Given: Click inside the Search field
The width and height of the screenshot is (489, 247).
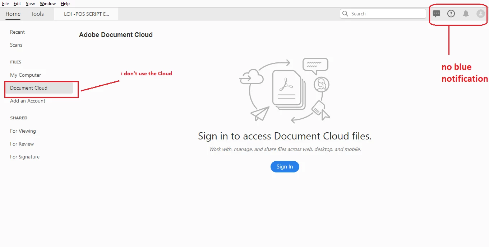Looking at the screenshot, I should click(383, 14).
